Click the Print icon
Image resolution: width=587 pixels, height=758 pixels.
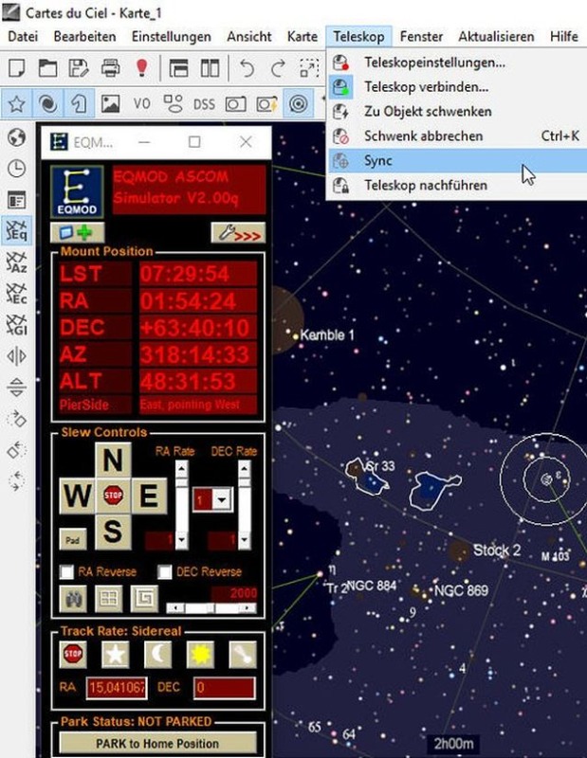110,68
